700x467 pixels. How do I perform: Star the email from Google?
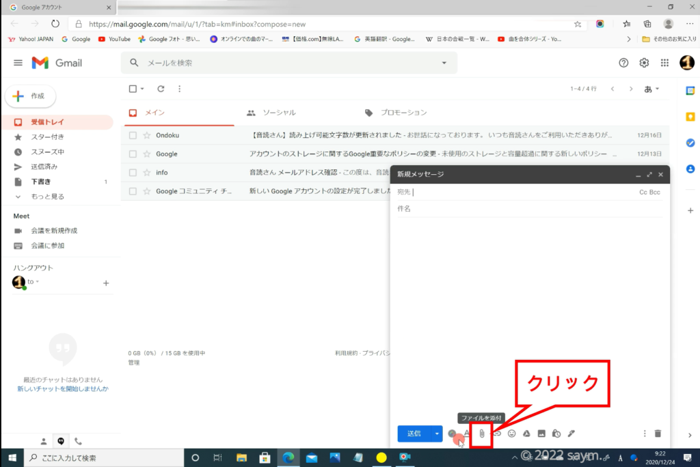point(146,154)
